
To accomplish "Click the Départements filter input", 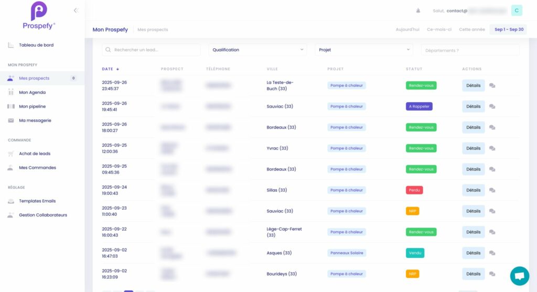I will 470,50.
